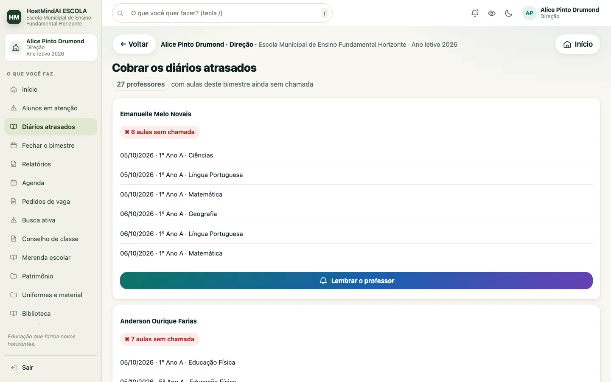Select the 05/10/2026 1º Ano A Ciências row

356,155
